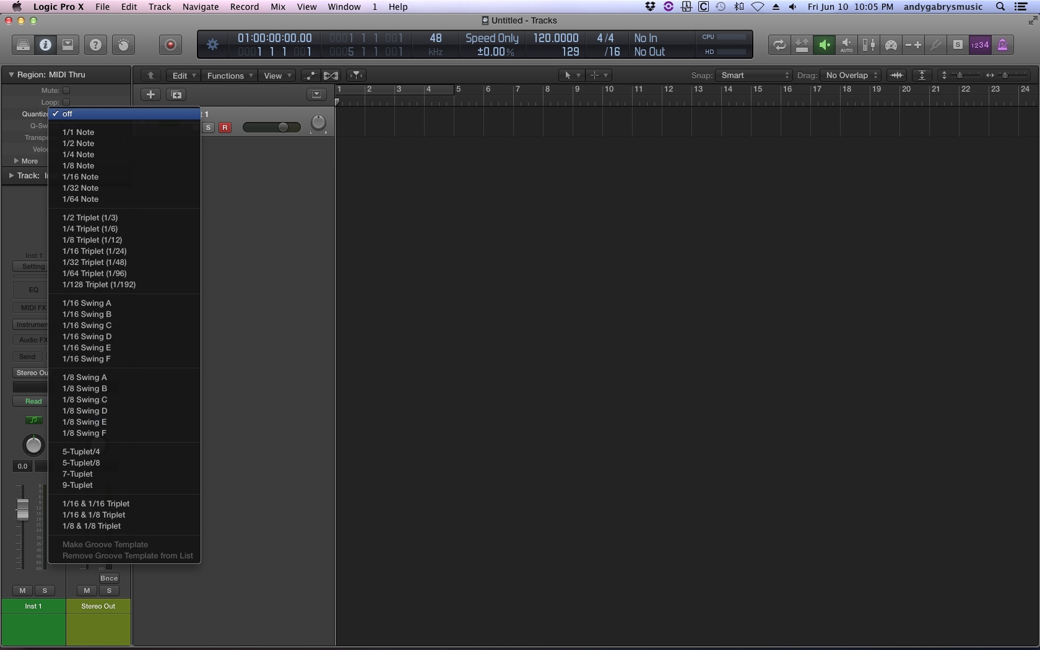1040x650 pixels.
Task: Click the Dropbox menu bar icon
Action: coord(650,7)
